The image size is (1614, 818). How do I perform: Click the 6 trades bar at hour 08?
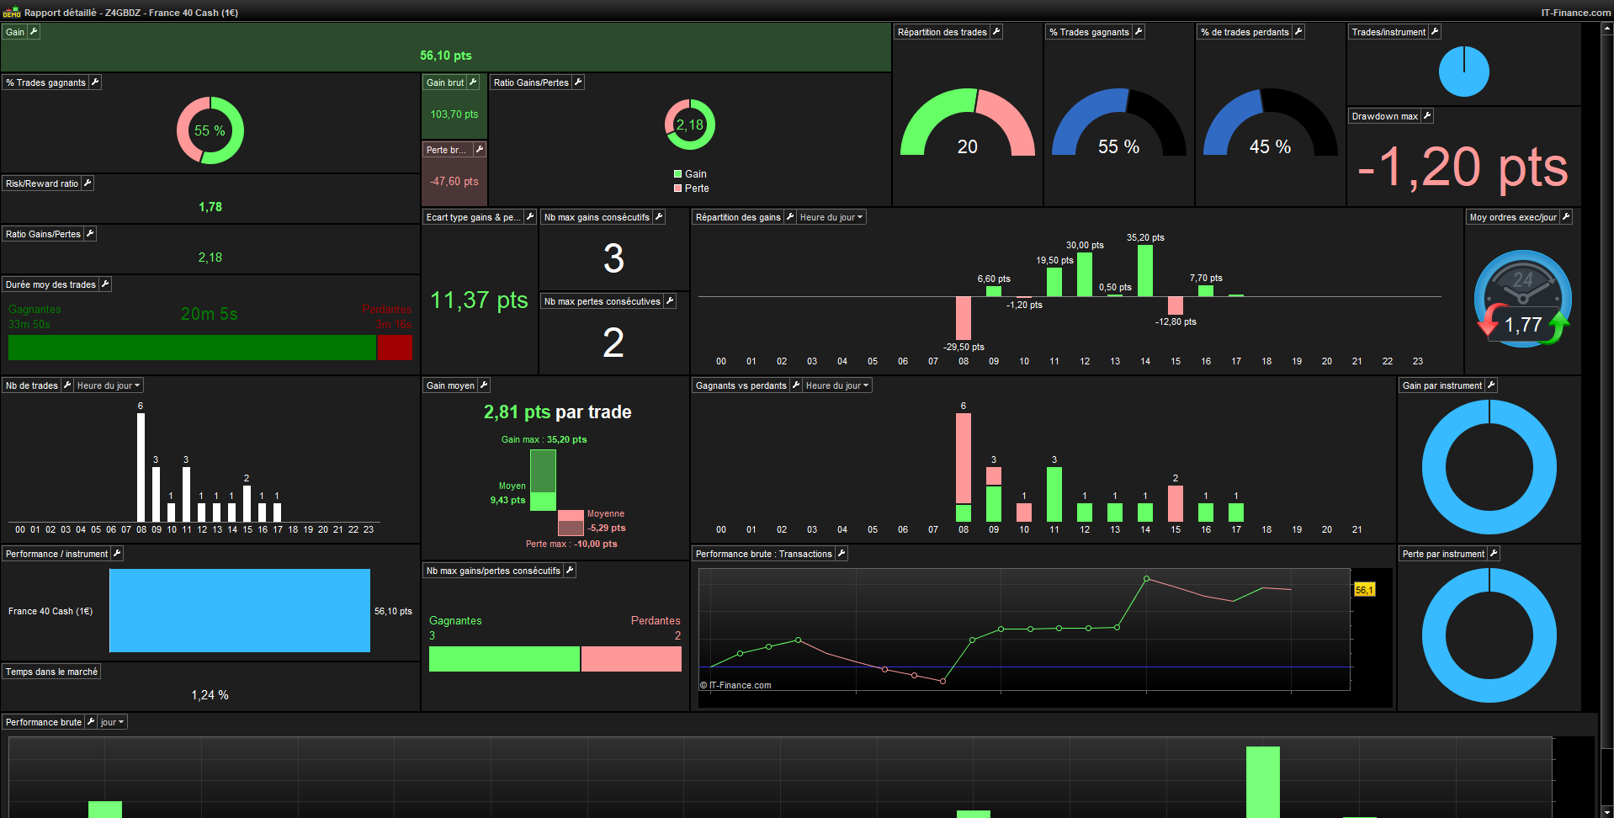pyautogui.click(x=141, y=468)
